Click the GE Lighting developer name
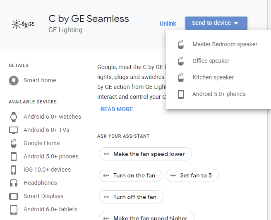 pos(65,30)
